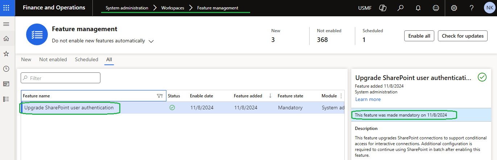Open Modules list icon in sidebar
The width and height of the screenshot is (497, 160).
[6, 99]
